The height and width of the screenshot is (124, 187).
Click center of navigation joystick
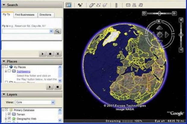[x=160, y=35]
